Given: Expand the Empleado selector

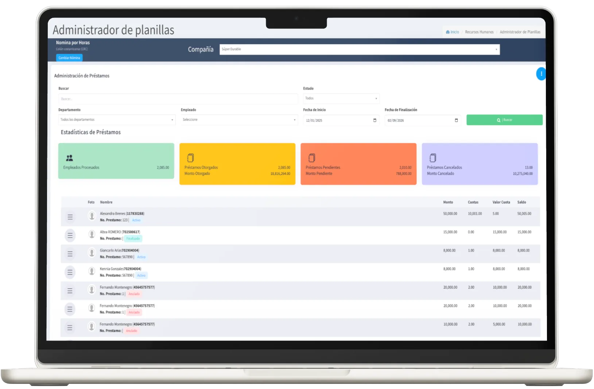Looking at the screenshot, I should point(239,120).
